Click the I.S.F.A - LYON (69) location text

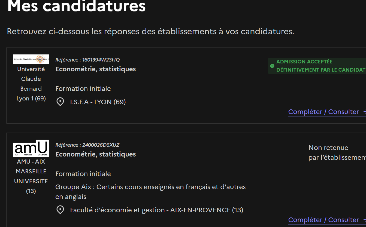[x=98, y=102]
